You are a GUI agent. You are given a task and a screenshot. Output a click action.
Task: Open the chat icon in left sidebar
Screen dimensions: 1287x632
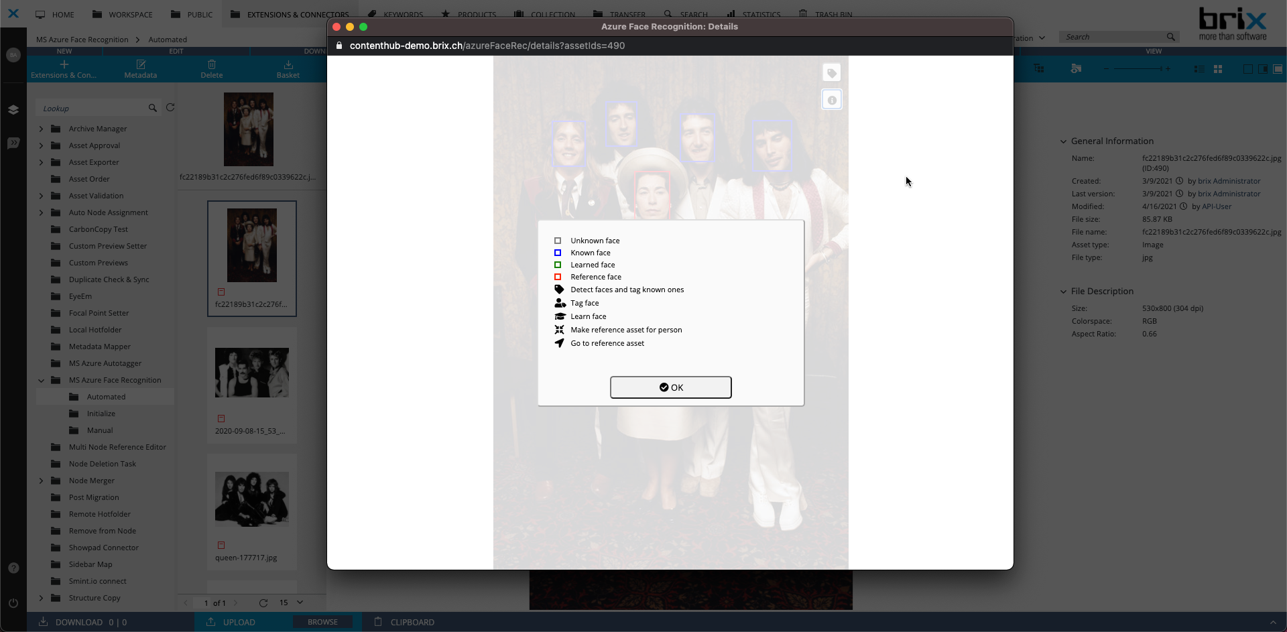click(x=13, y=143)
